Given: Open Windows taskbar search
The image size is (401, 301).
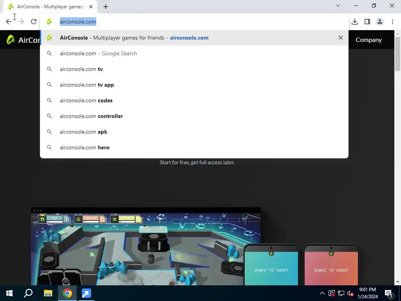Looking at the screenshot, I should (28, 293).
